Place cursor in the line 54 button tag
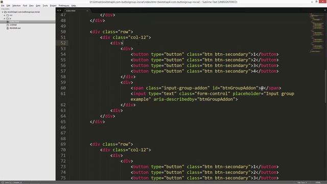 point(204,54)
